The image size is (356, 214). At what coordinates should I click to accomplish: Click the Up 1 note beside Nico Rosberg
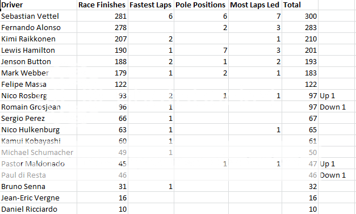[x=327, y=96]
